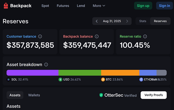Go to next date with right chevron
The width and height of the screenshot is (174, 110).
127,21
